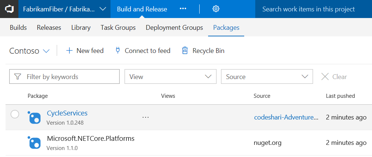The width and height of the screenshot is (372, 157).
Task: Open the settings gear icon
Action: 216,9
